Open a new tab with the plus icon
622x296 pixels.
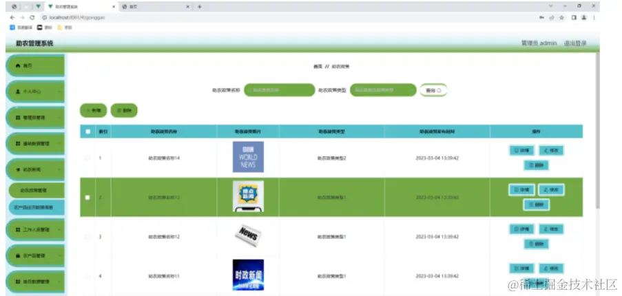click(x=200, y=7)
